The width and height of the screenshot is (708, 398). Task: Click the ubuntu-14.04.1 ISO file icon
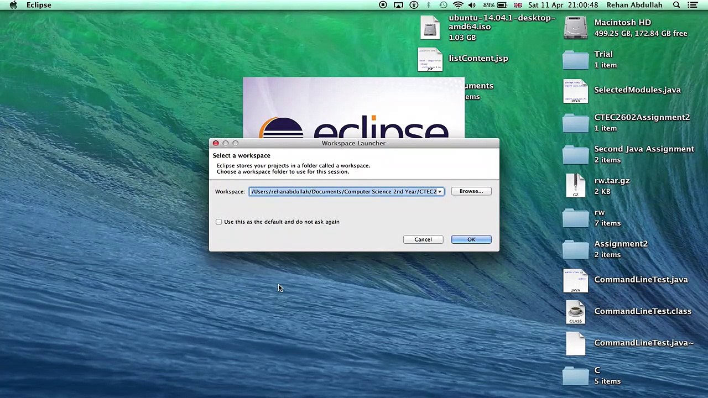click(430, 28)
